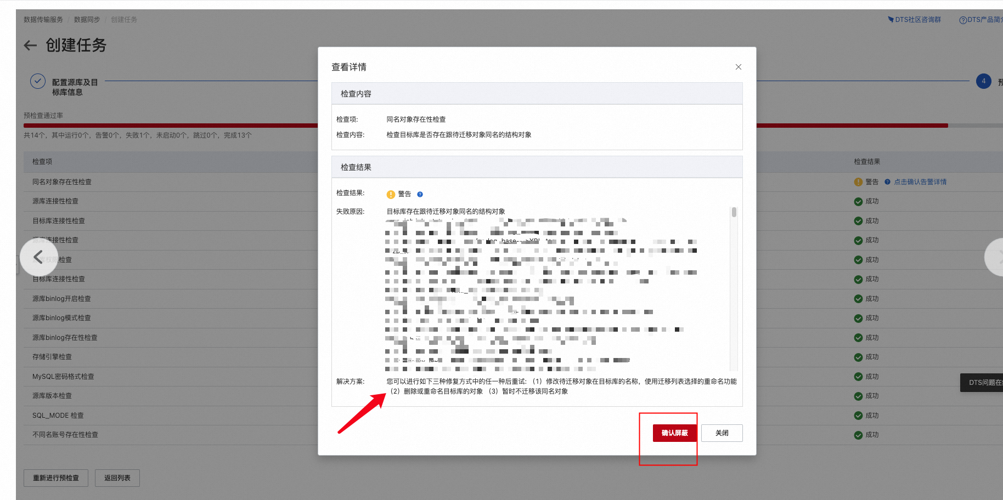Viewport: 1003px width, 500px height.
Task: Close the 查看详情 dialog with X
Action: (x=739, y=67)
